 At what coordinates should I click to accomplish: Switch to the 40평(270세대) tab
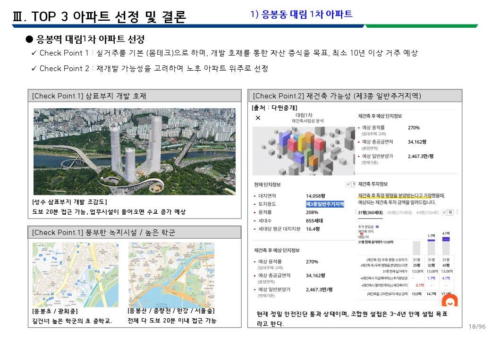click(399, 212)
